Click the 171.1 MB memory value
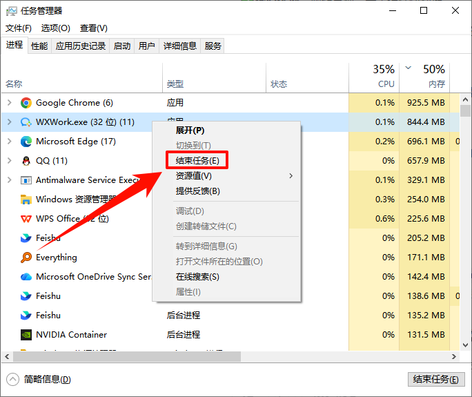 (426, 258)
